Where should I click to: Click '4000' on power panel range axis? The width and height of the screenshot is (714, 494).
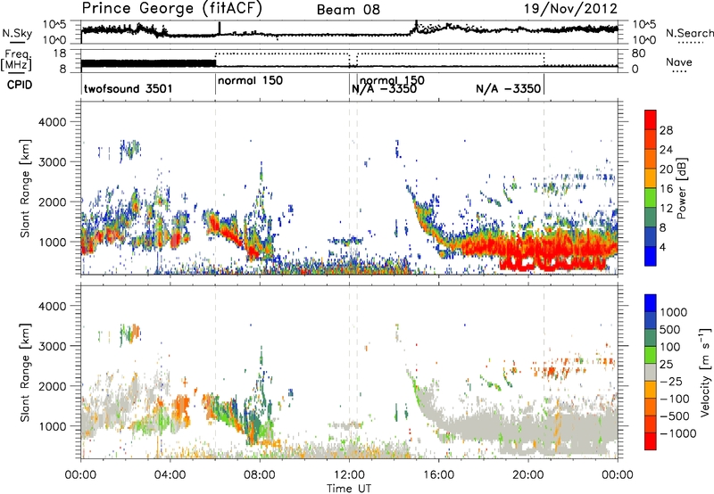[x=53, y=122]
